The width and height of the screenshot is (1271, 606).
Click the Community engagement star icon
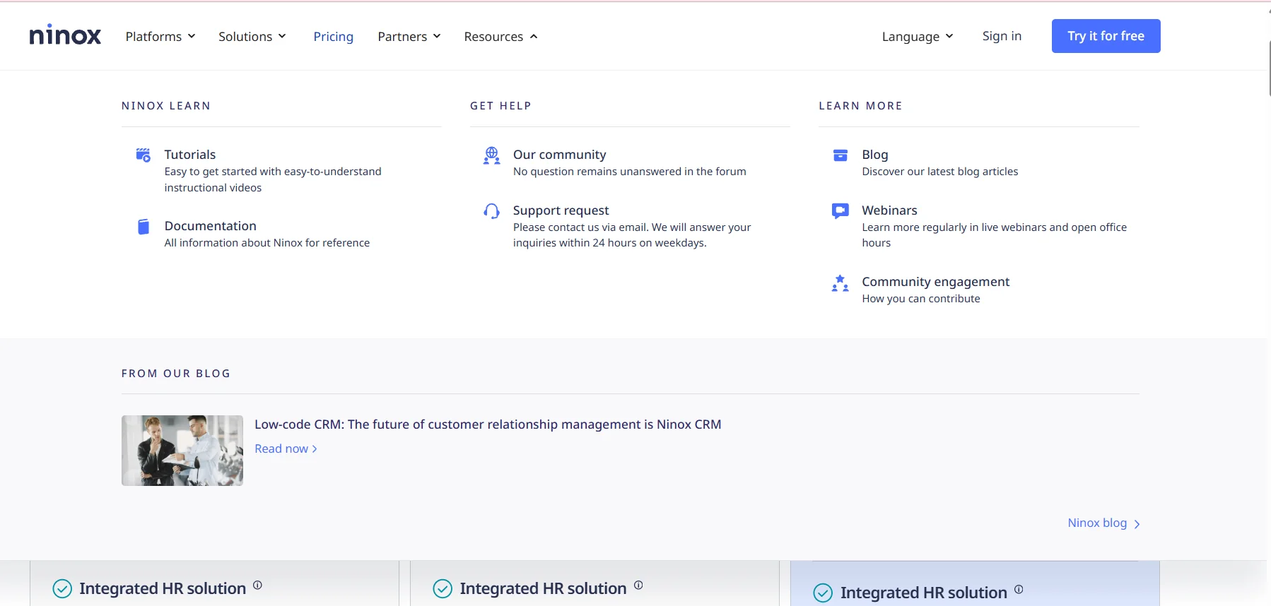point(840,283)
